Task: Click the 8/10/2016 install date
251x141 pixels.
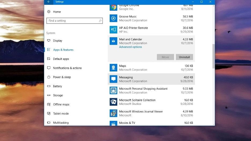Action: [x=187, y=115]
